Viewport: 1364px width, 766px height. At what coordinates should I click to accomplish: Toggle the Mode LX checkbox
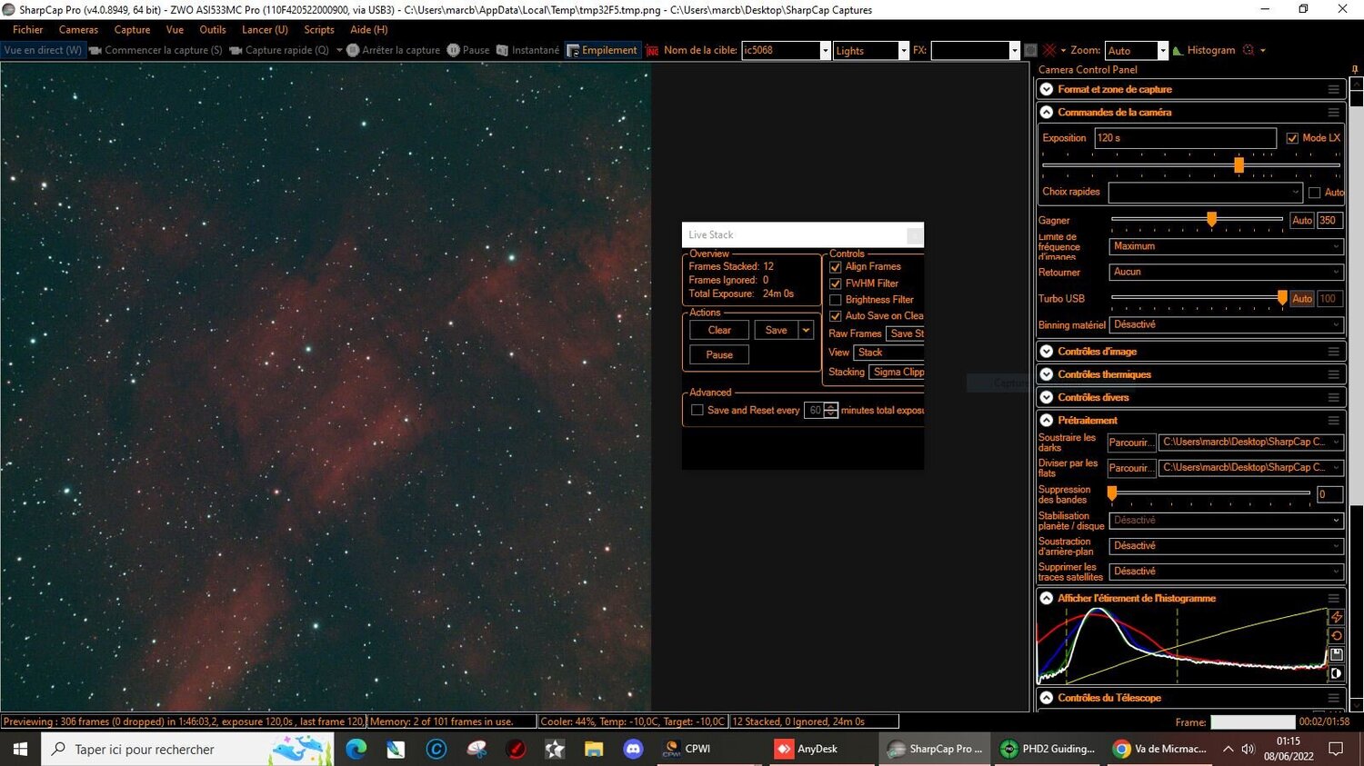[x=1292, y=138]
